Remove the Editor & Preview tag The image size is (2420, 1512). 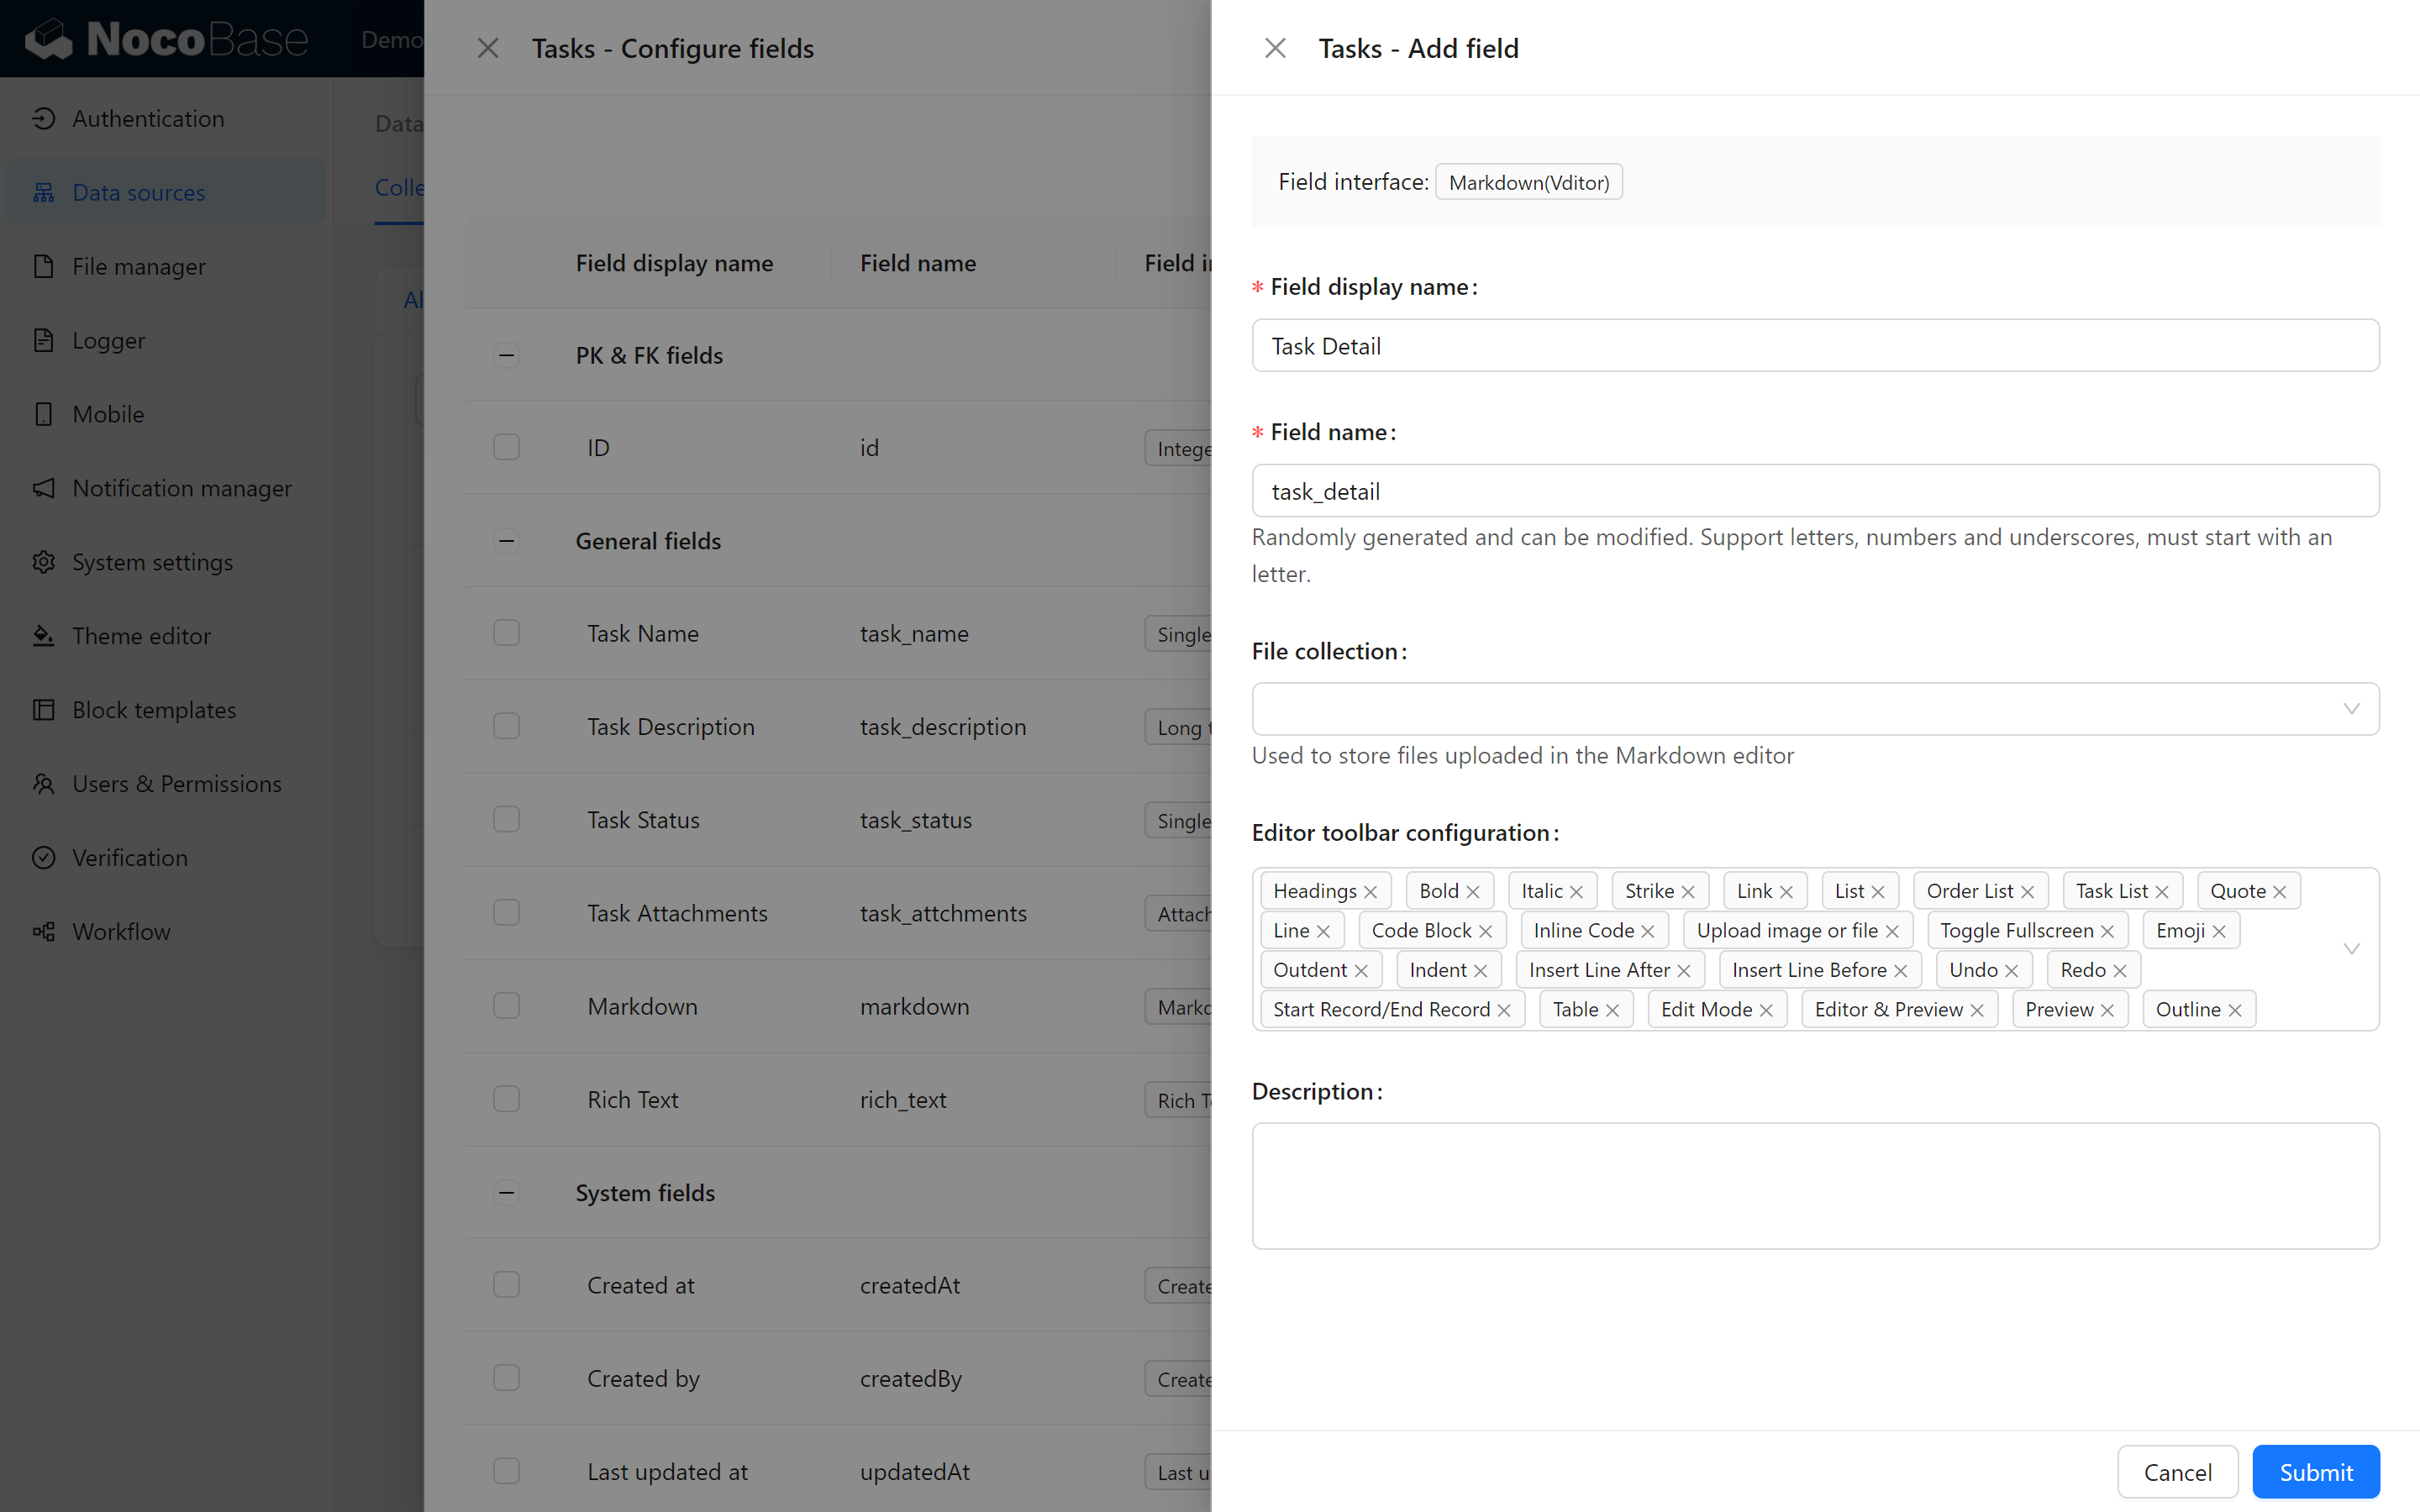click(x=1976, y=1010)
